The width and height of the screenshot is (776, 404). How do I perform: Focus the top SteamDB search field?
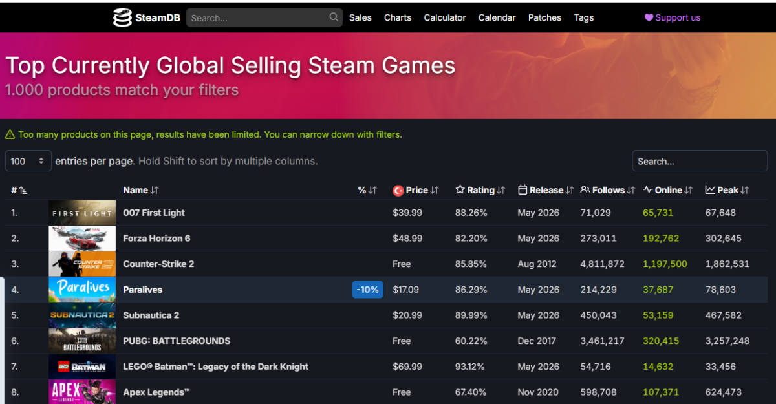click(x=264, y=17)
